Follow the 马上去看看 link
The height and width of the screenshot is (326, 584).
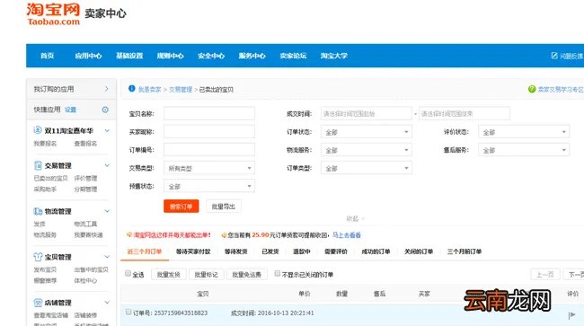pos(347,235)
